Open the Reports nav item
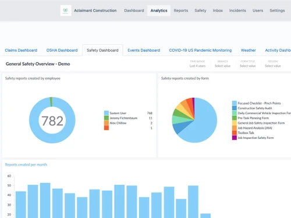291x218 pixels. pos(181,10)
